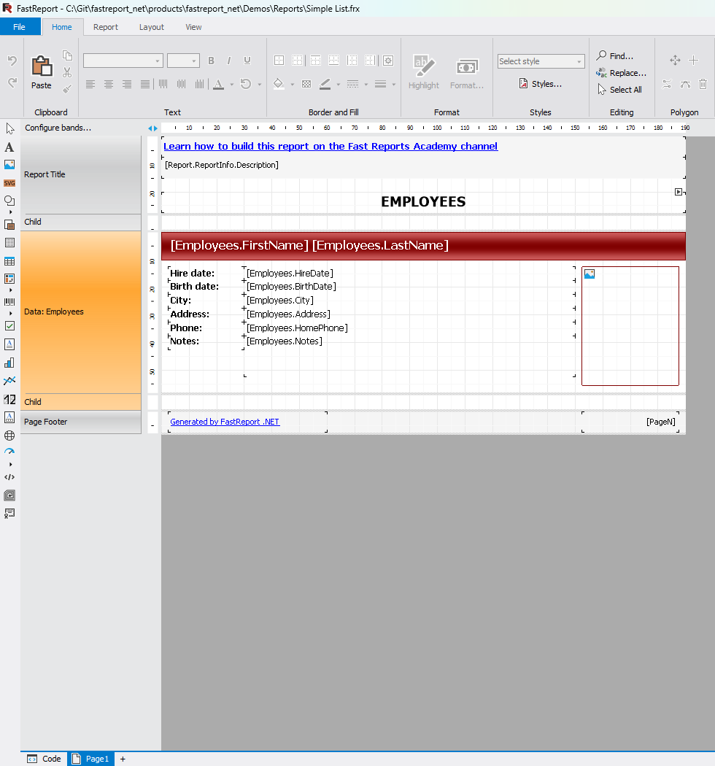
Task: Switch to the View ribbon tab
Action: point(193,27)
